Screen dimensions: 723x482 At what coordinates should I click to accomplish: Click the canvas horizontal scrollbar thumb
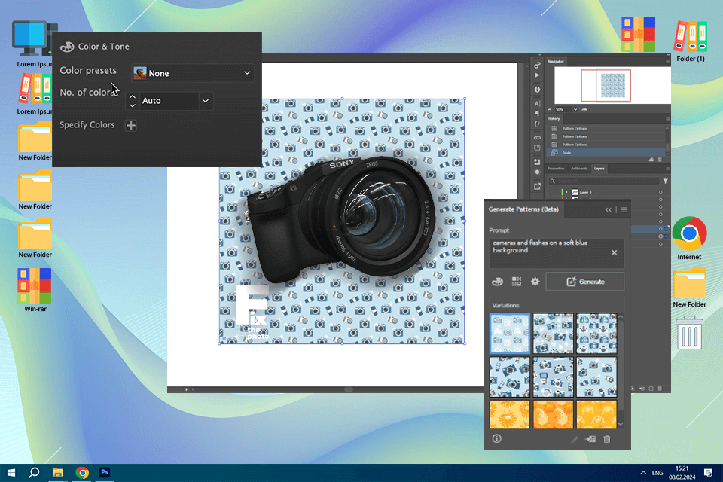(349, 390)
